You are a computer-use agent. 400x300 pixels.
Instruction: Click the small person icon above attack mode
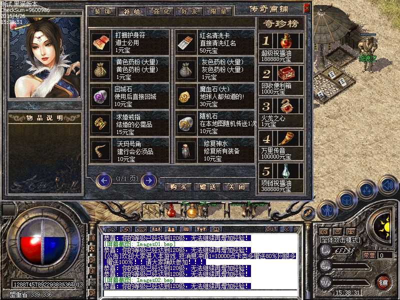click(x=337, y=231)
